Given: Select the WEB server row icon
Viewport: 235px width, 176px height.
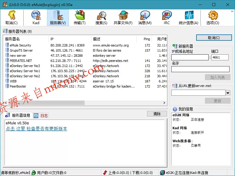Looking at the screenshot, I should [x=7, y=81].
